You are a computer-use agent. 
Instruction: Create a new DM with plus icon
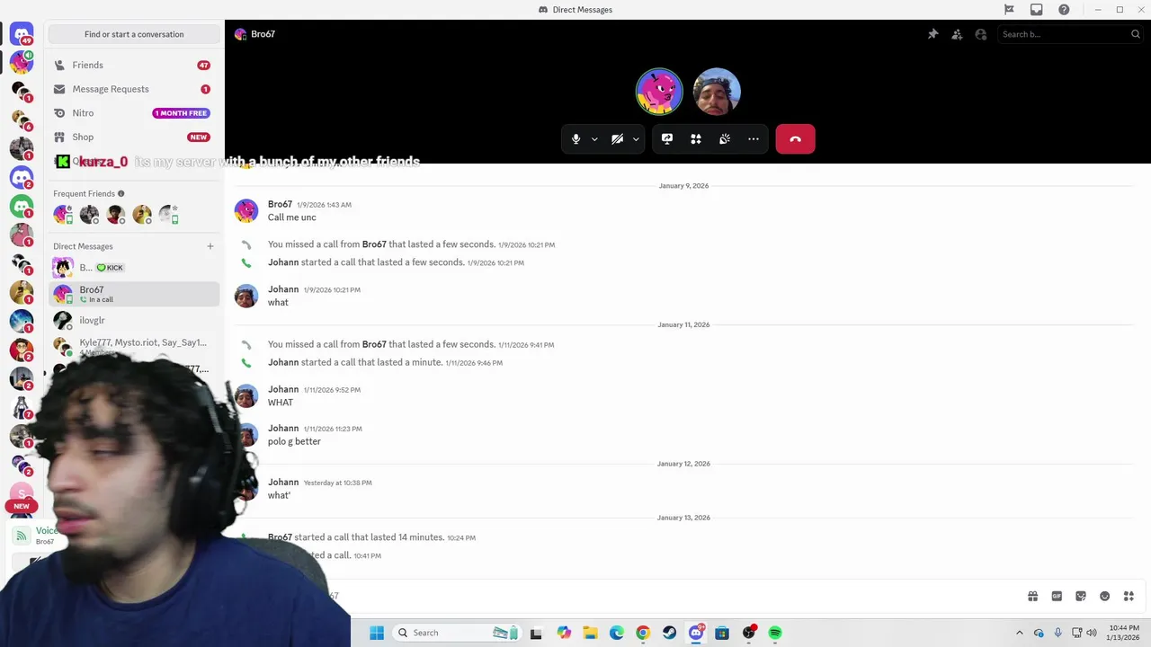210,246
